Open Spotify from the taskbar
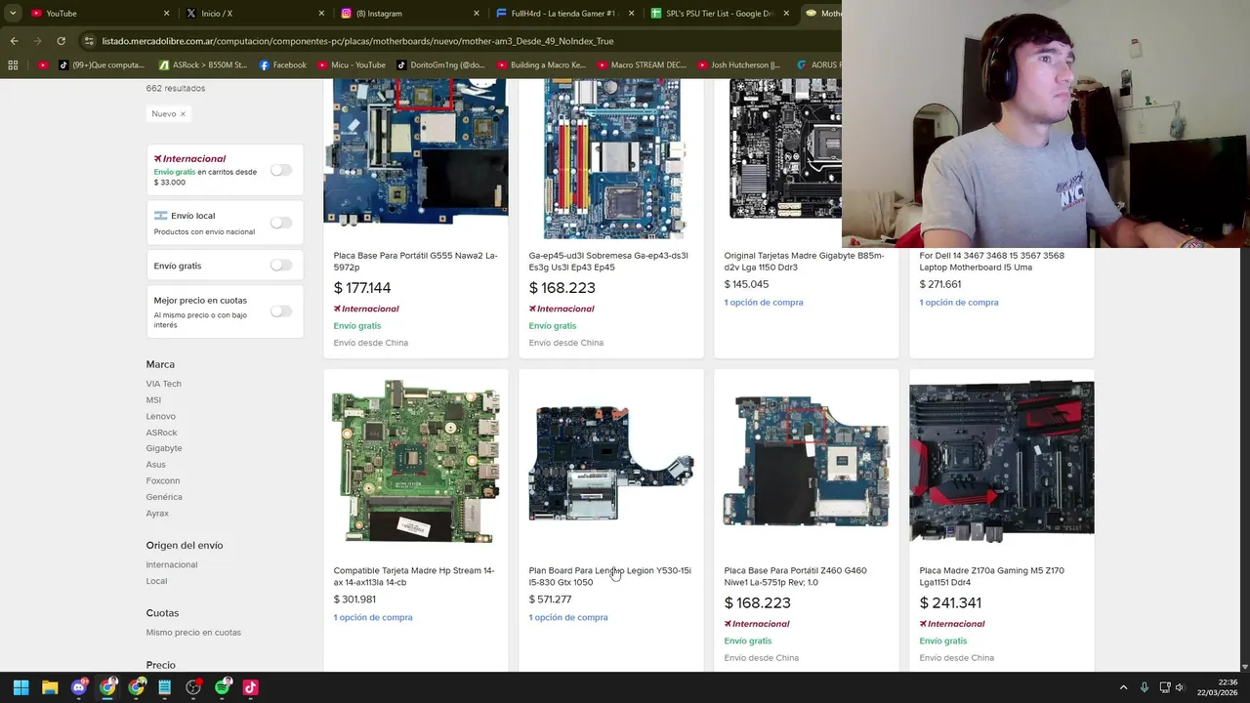This screenshot has width=1250, height=703. click(222, 687)
